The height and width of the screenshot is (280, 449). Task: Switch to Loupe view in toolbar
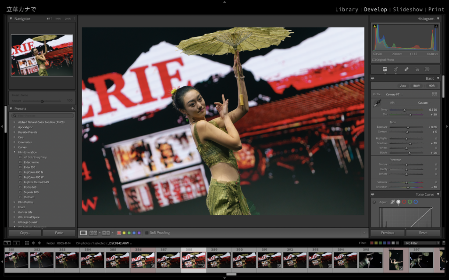click(x=83, y=233)
